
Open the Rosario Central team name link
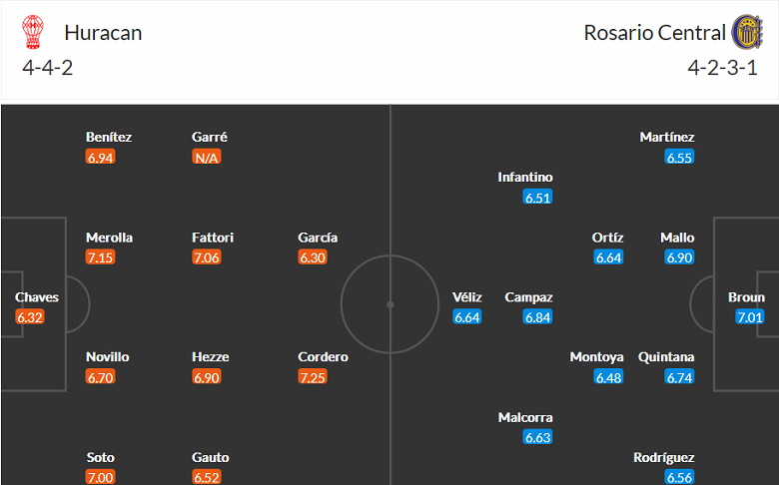[655, 33]
